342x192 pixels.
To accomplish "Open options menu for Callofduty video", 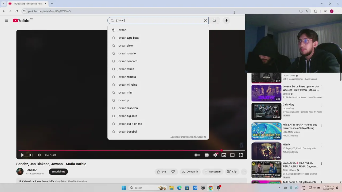I will (322, 105).
